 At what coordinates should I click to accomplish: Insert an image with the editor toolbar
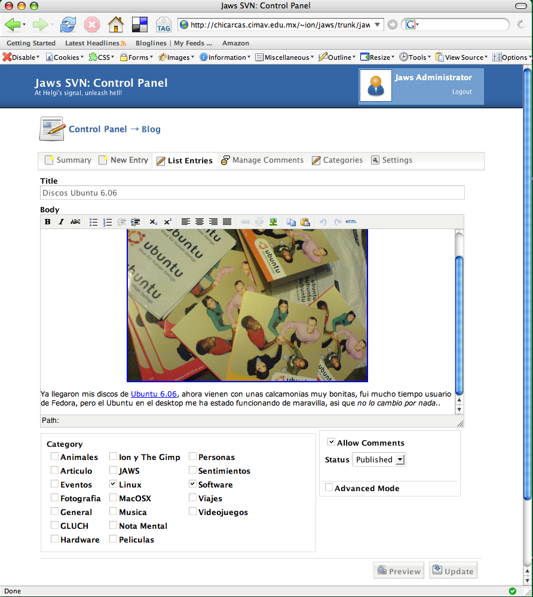click(x=273, y=221)
